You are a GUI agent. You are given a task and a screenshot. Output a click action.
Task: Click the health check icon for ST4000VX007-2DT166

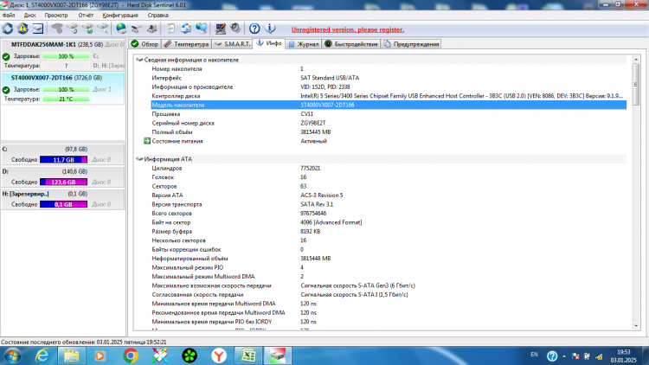(6, 90)
